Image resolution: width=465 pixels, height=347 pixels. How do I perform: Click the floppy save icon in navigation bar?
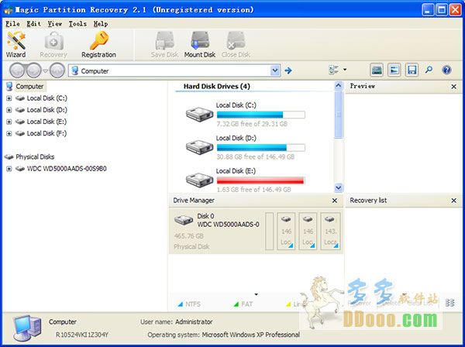coord(412,70)
